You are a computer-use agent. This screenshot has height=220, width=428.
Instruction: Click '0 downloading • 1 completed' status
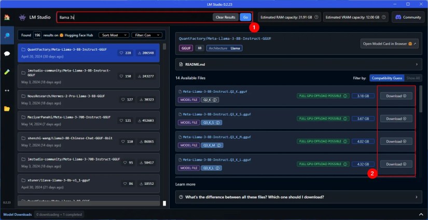tap(59, 214)
